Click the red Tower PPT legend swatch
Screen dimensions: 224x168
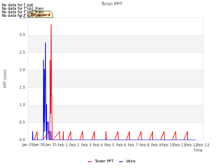[90, 162]
